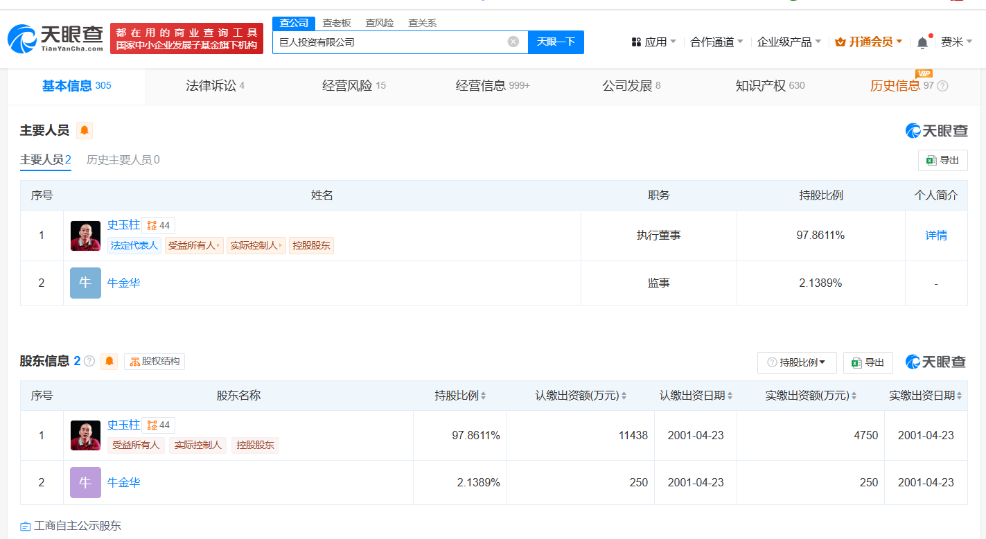Expand the 企业级产品 menu
This screenshot has width=986, height=539.
[x=789, y=42]
